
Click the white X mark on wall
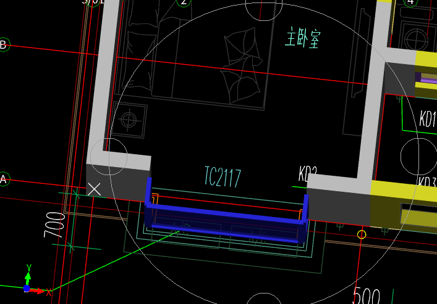[94, 189]
